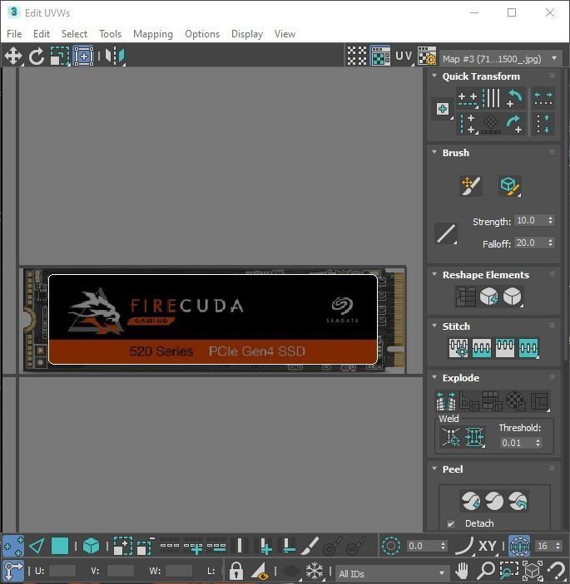Click the Brush Strength value field
The image size is (570, 584).
[530, 220]
